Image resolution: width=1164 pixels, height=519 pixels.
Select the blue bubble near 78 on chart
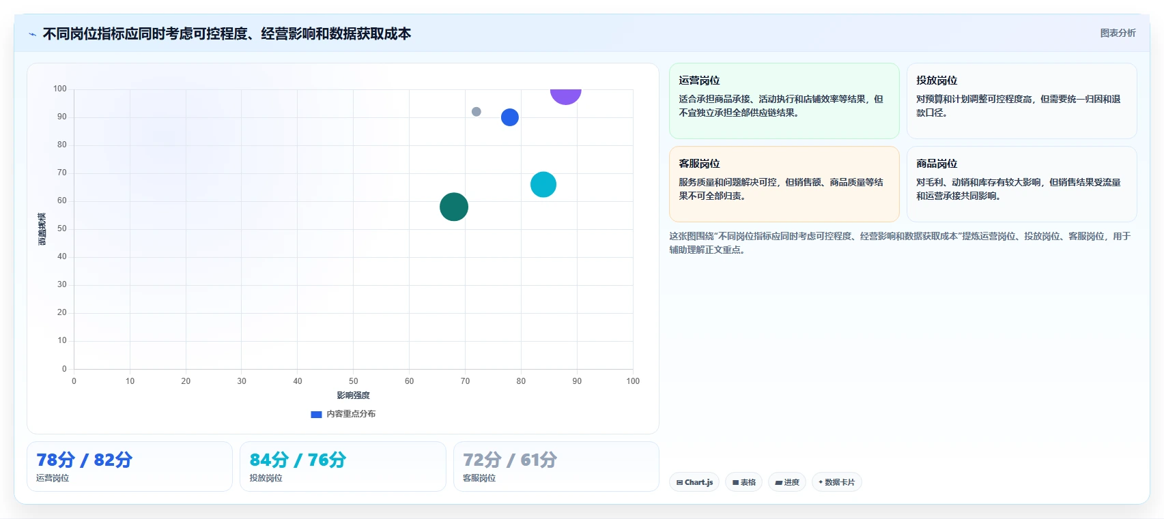[509, 117]
